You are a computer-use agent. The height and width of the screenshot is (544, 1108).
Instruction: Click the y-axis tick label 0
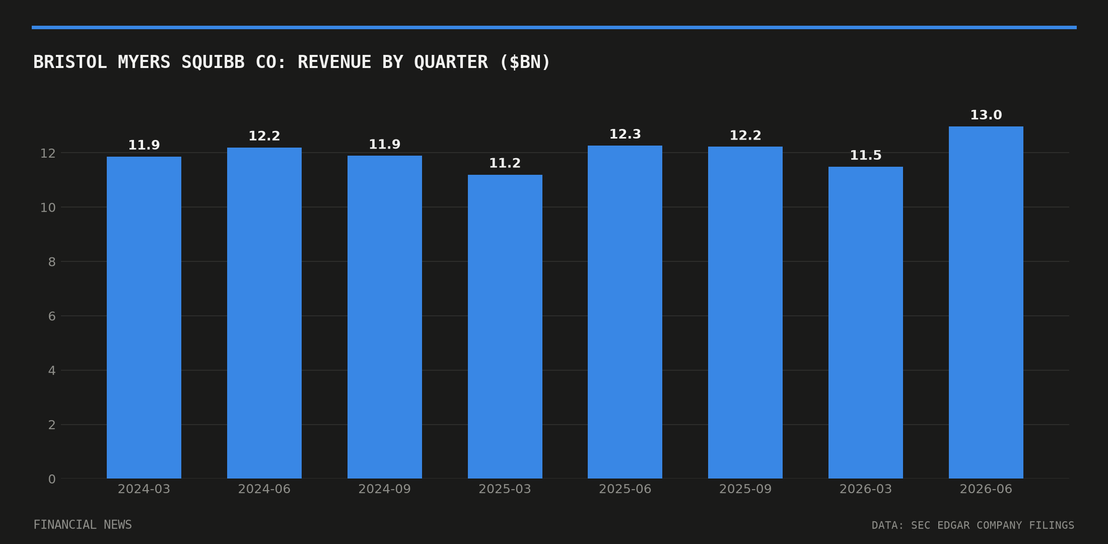tap(52, 480)
